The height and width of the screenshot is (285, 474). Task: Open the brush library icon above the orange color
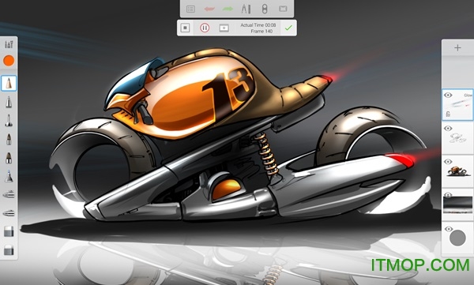coord(9,45)
